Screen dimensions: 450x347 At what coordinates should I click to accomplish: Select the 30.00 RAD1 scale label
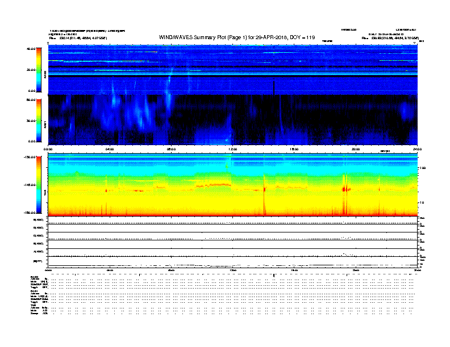pyautogui.click(x=31, y=121)
